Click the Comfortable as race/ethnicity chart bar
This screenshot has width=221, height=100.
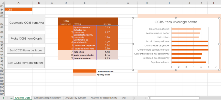[190, 50]
